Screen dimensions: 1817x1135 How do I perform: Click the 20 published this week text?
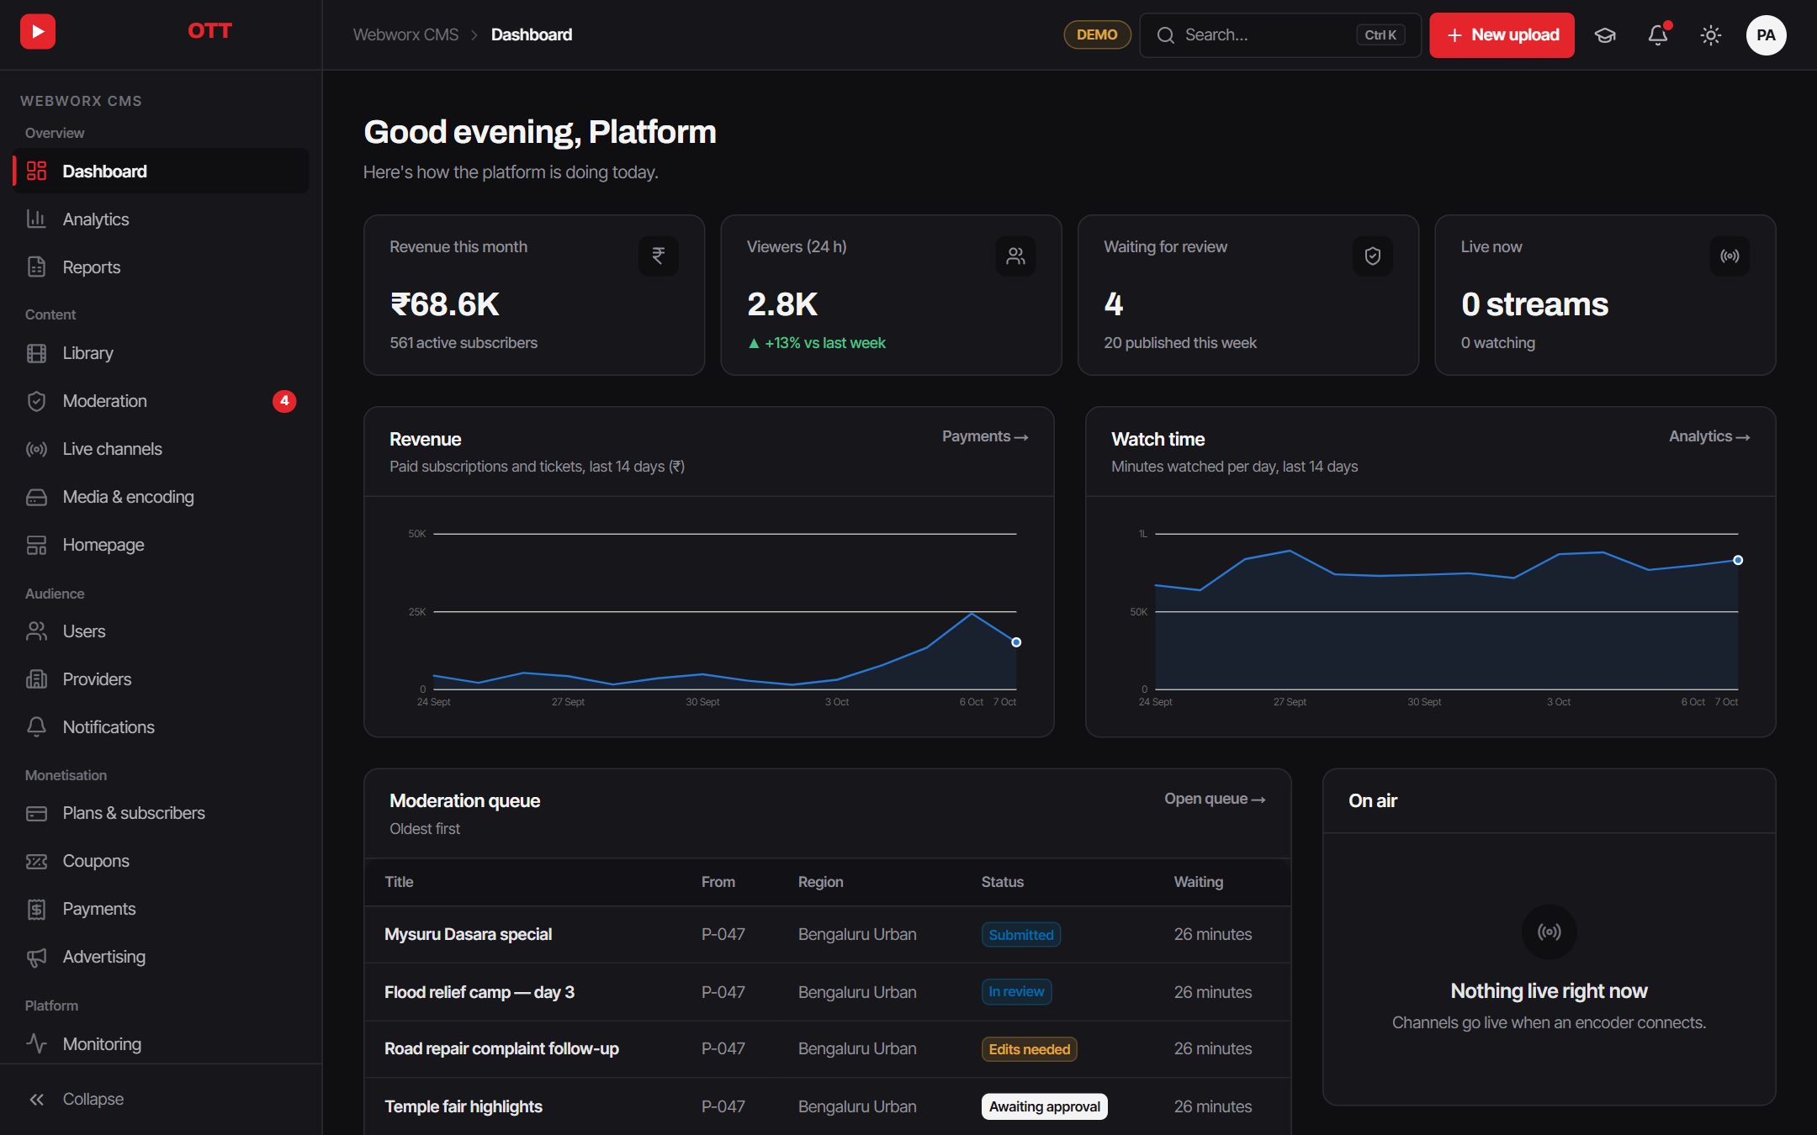pyautogui.click(x=1180, y=343)
